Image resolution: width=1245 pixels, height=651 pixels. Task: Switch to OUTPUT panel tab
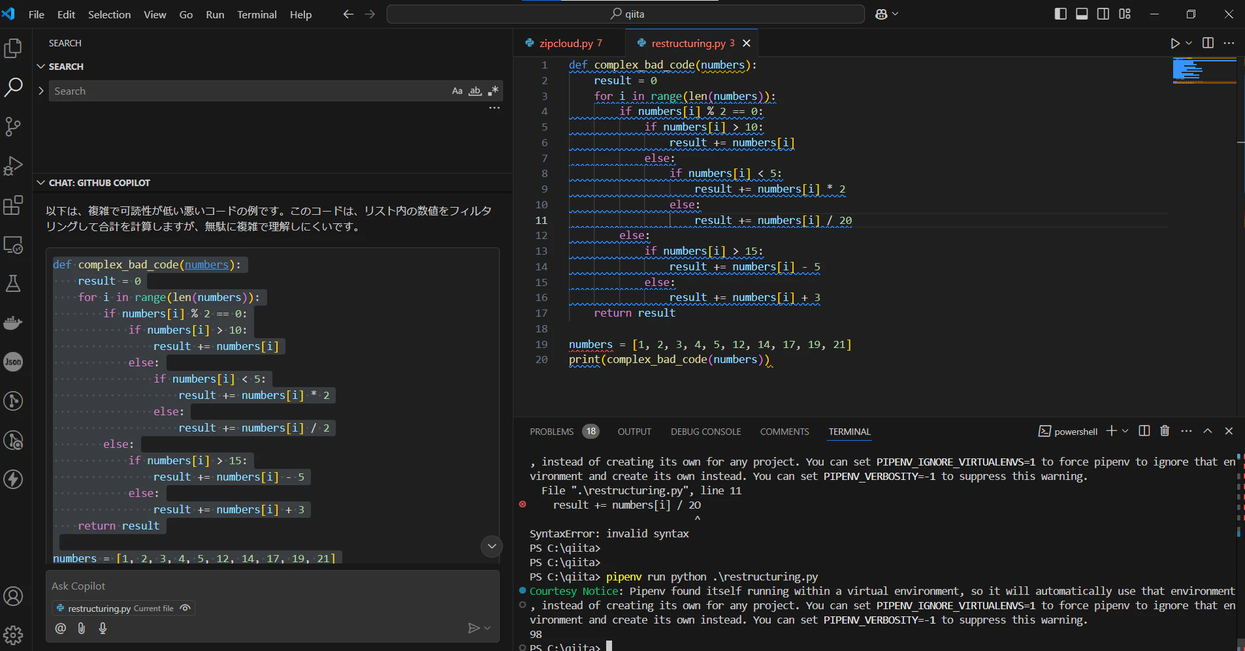(x=634, y=432)
